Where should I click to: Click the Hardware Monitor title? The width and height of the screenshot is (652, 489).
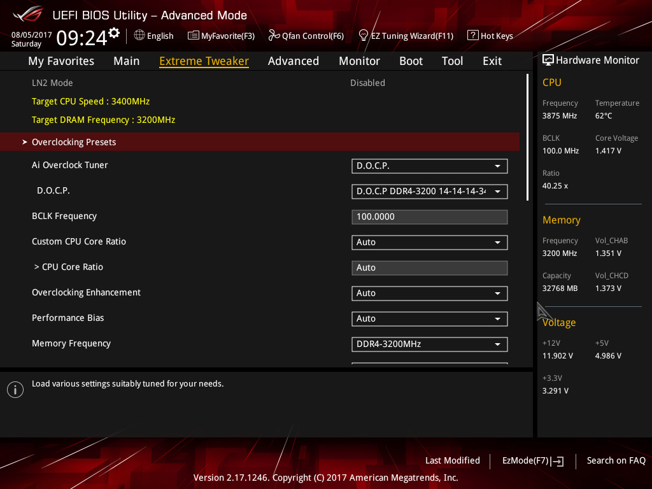coord(597,60)
